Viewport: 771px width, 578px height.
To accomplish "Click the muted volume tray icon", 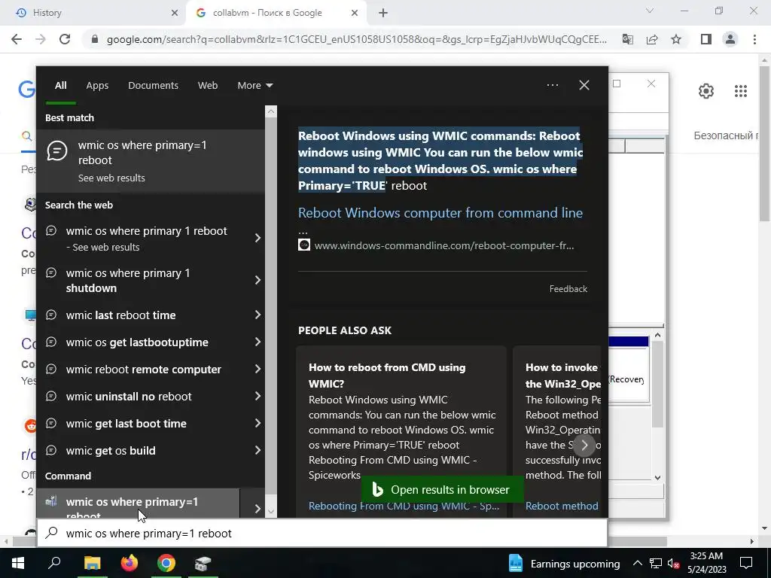I will [x=673, y=563].
